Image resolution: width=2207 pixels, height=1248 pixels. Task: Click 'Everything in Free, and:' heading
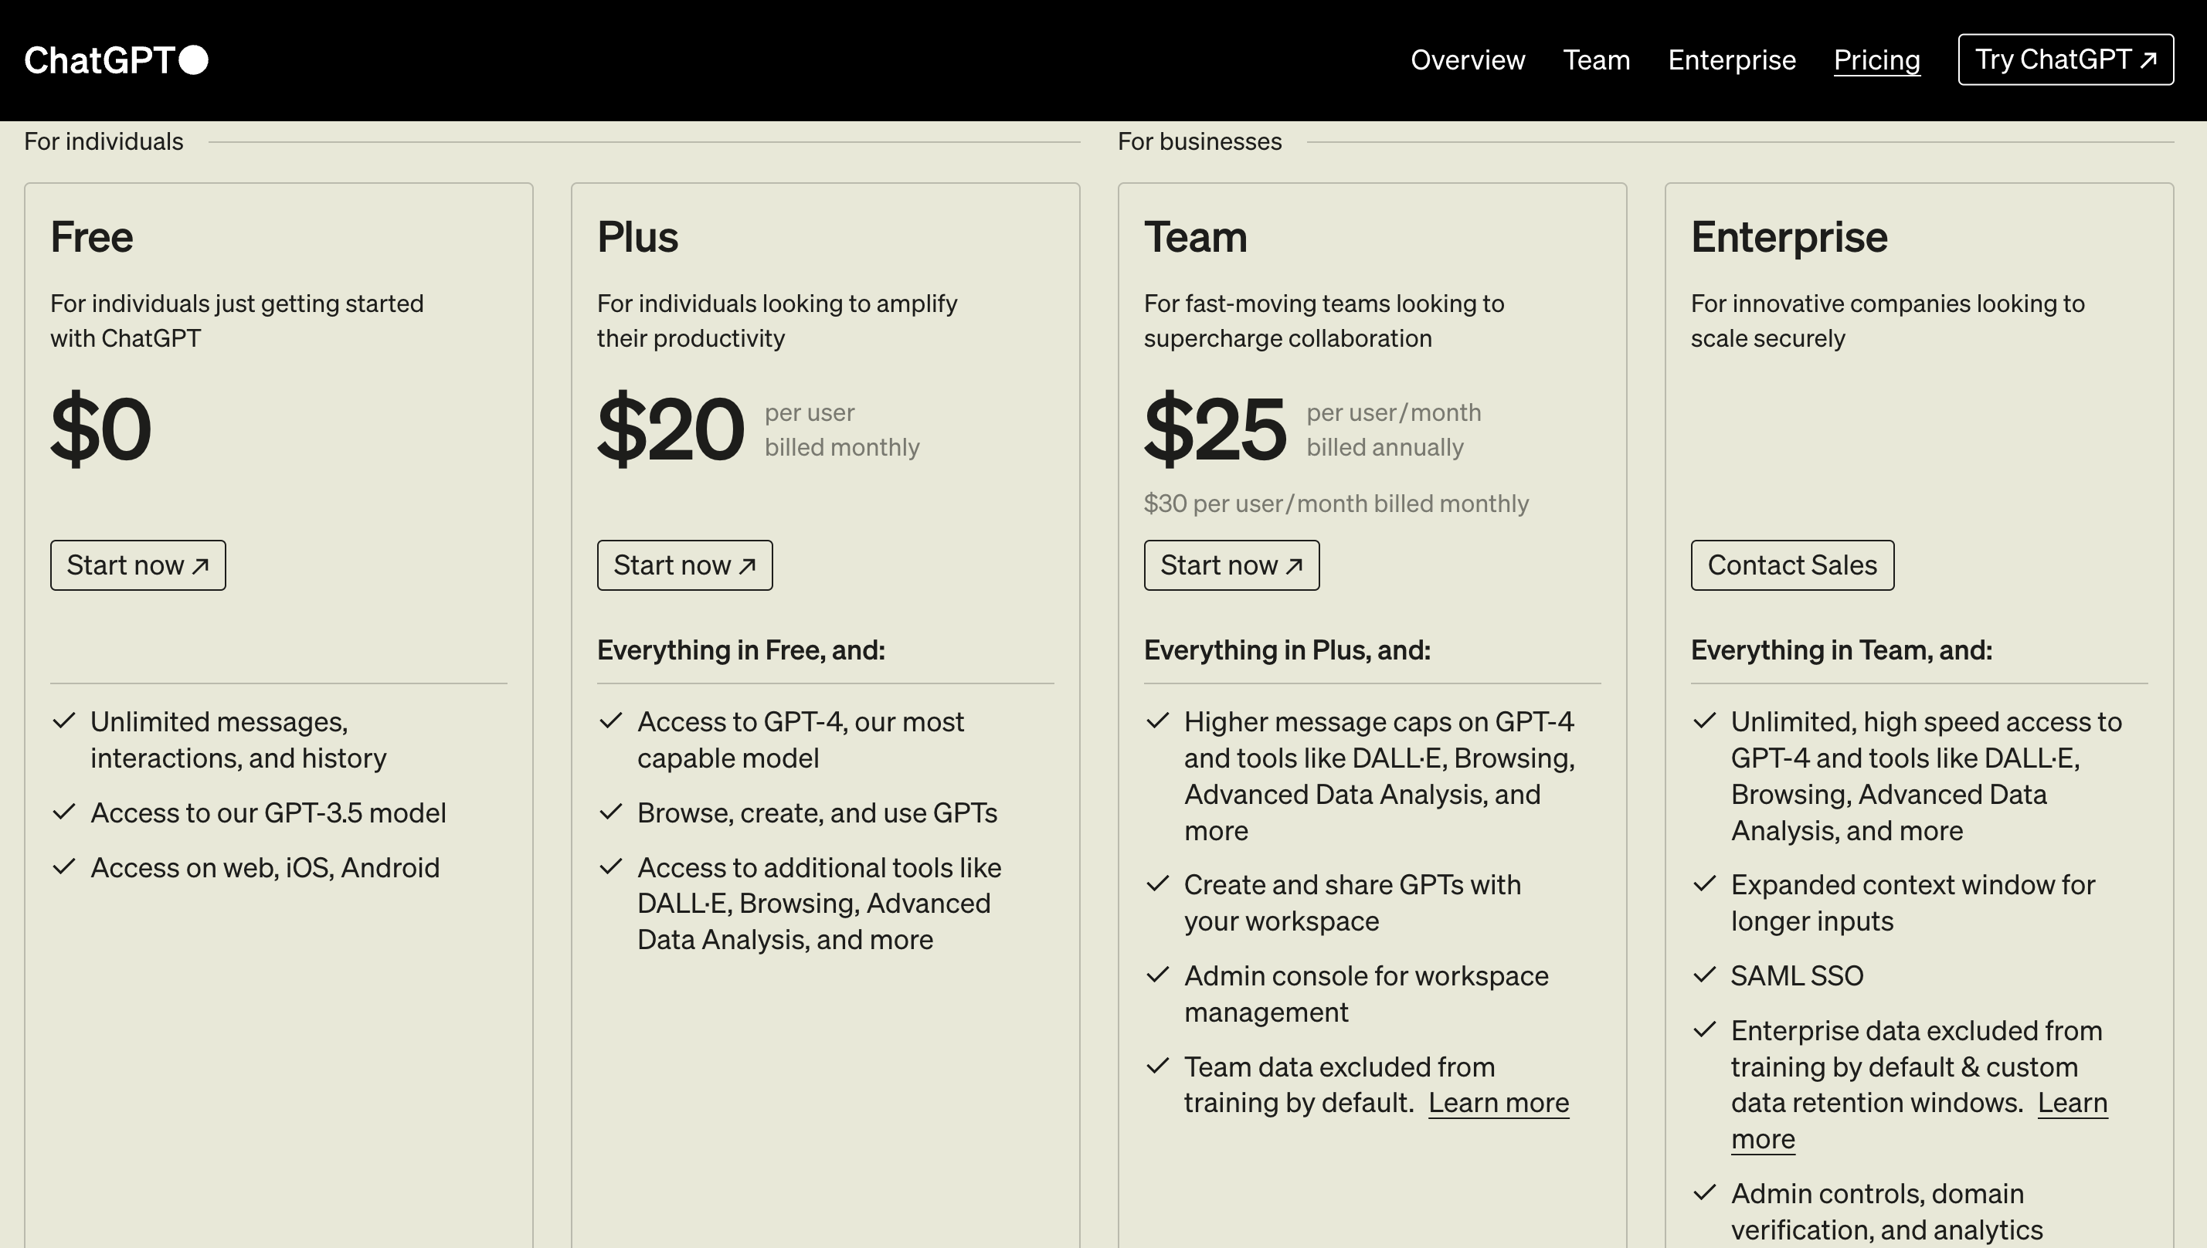[742, 650]
